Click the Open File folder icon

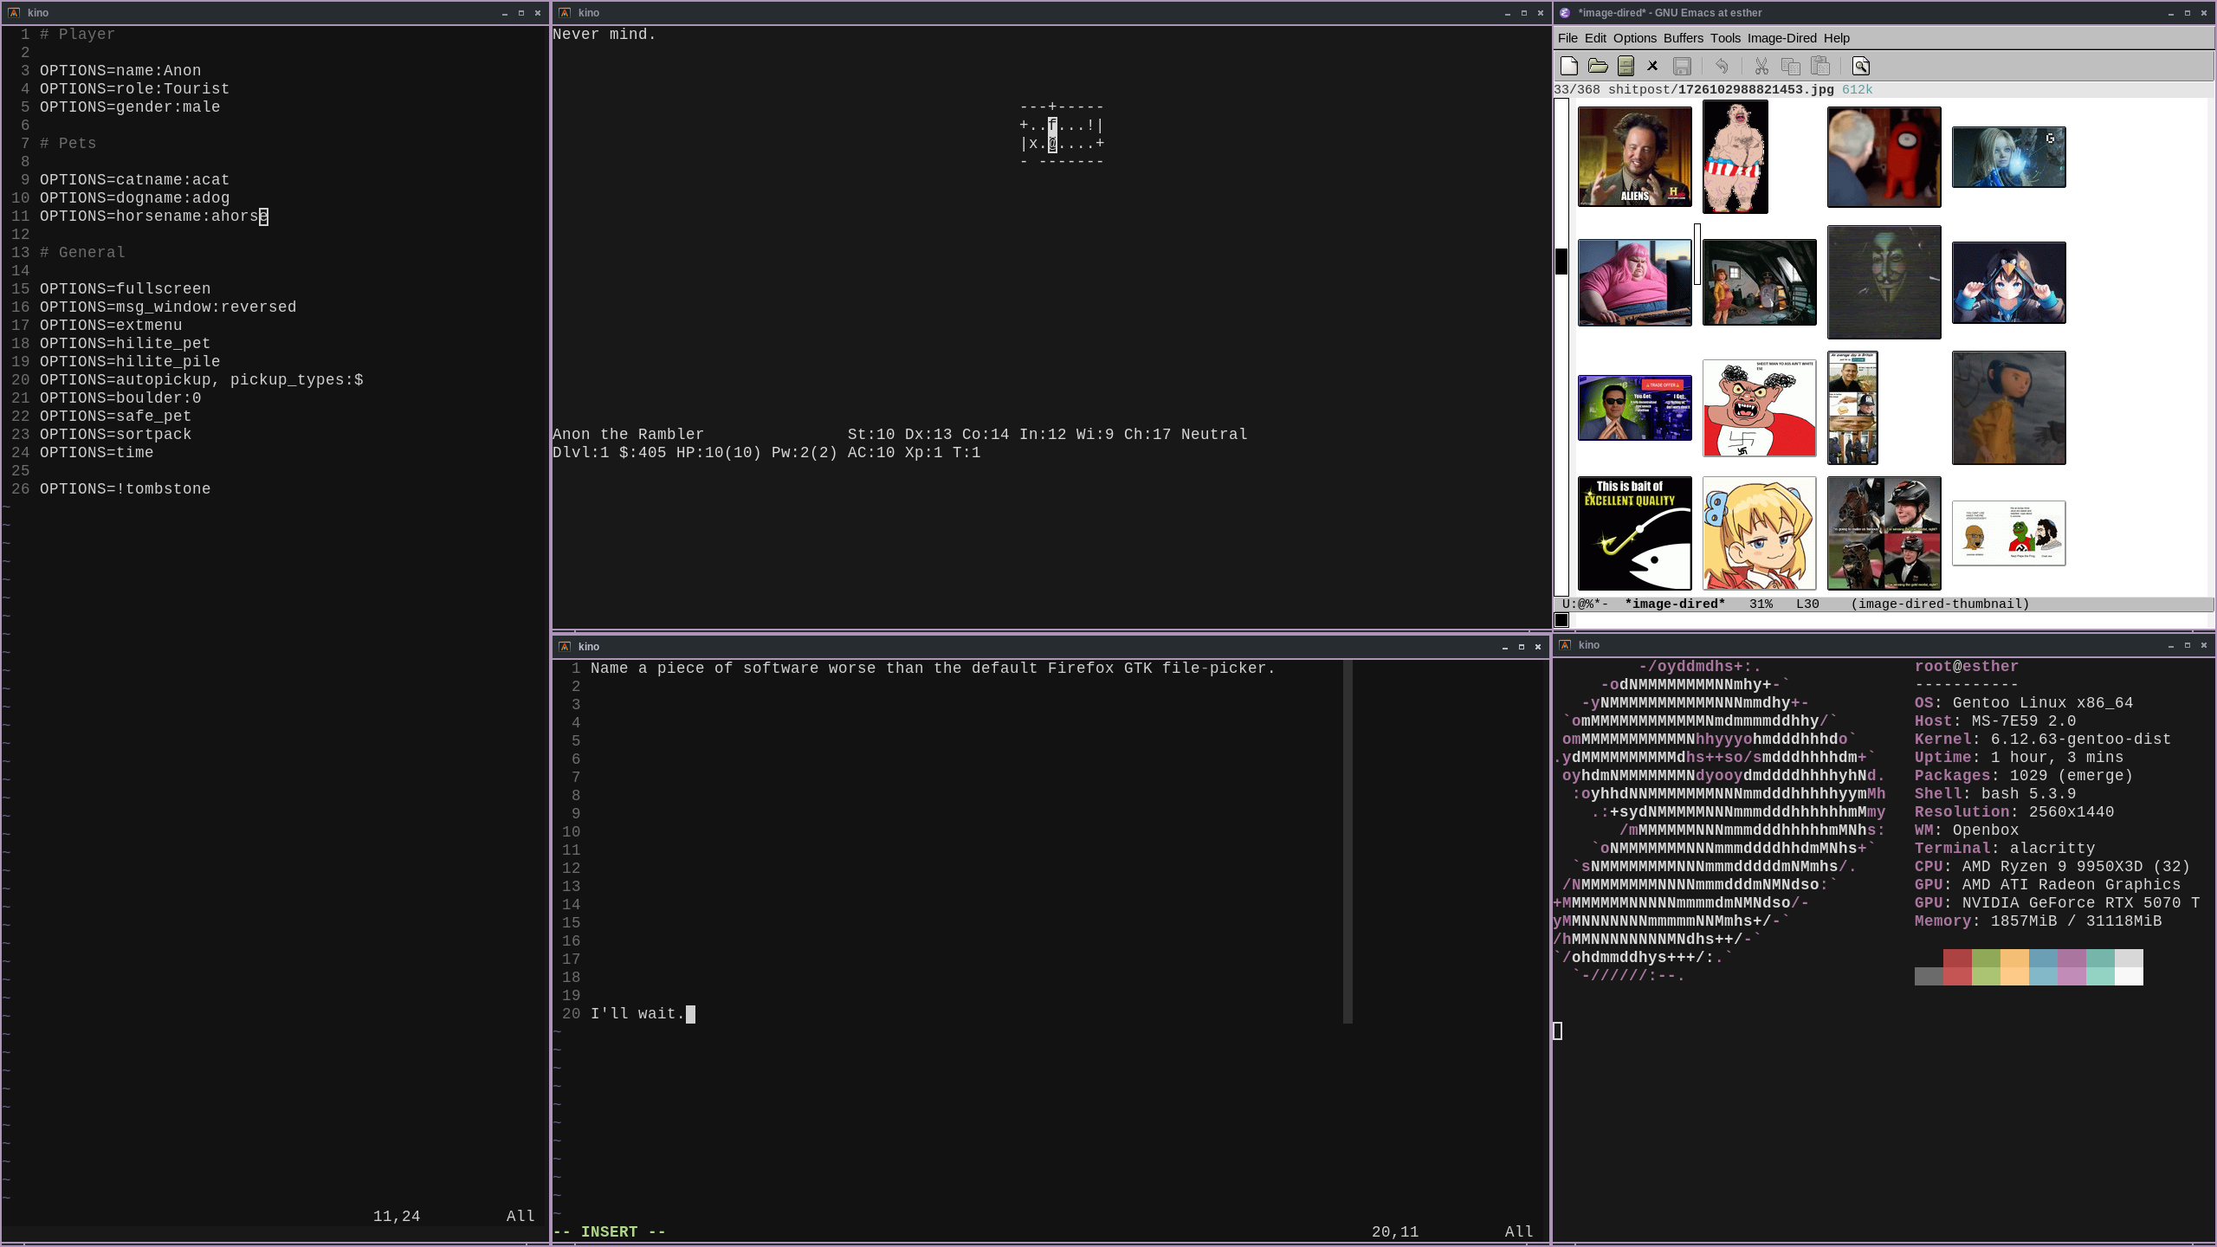1598,66
